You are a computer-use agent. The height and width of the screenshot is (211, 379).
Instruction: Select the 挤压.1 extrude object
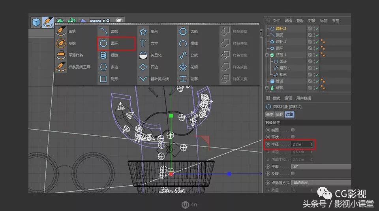281,55
